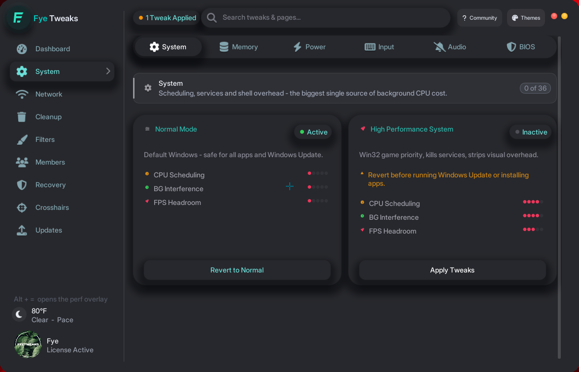Click the gear icon in the System banner
The width and height of the screenshot is (579, 372).
(148, 88)
